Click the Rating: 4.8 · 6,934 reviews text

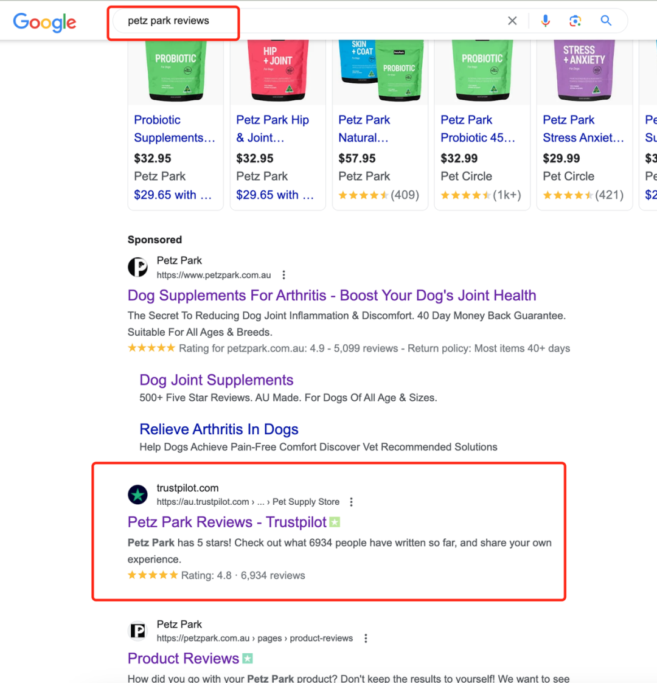[x=243, y=575]
